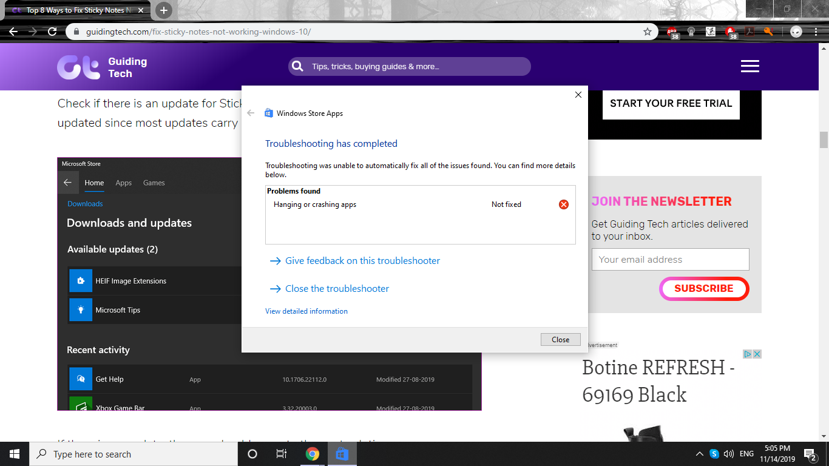This screenshot has height=466, width=829.
Task: Open the volume control in tray
Action: click(729, 454)
